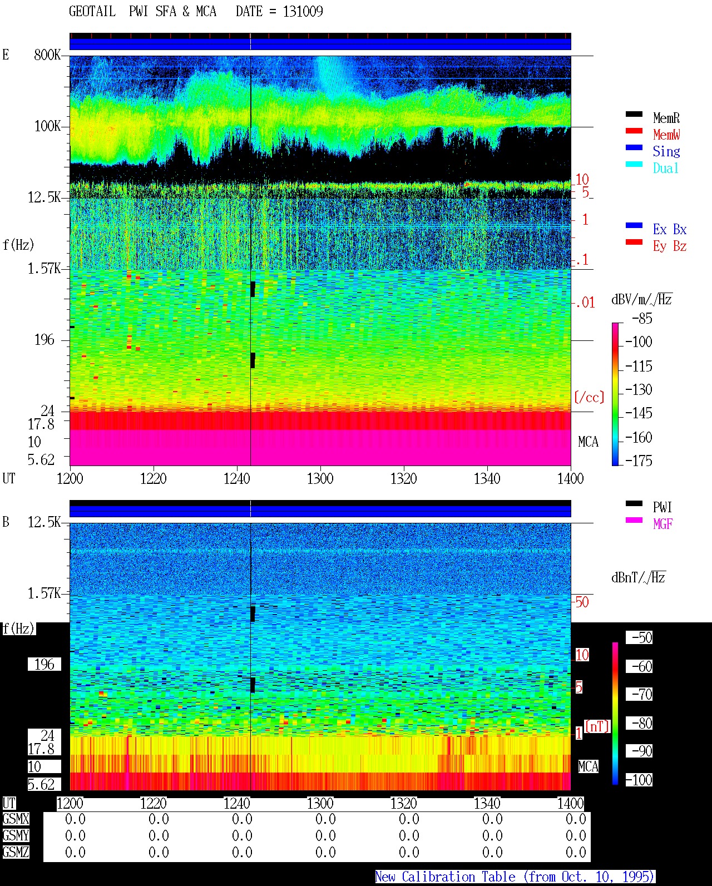Click the magnetic field B spectrogram plot
This screenshot has height=886, width=712.
coord(320,656)
